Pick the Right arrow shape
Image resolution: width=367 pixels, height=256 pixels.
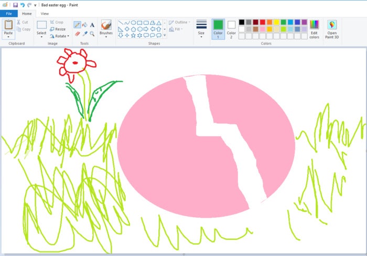(146, 29)
